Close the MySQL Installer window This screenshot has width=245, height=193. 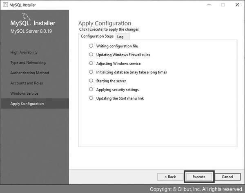pos(237,5)
